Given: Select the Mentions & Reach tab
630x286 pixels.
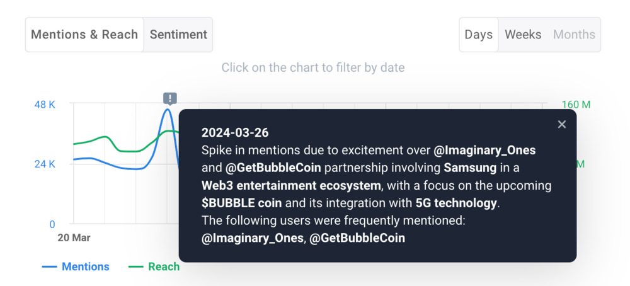Looking at the screenshot, I should pyautogui.click(x=84, y=35).
